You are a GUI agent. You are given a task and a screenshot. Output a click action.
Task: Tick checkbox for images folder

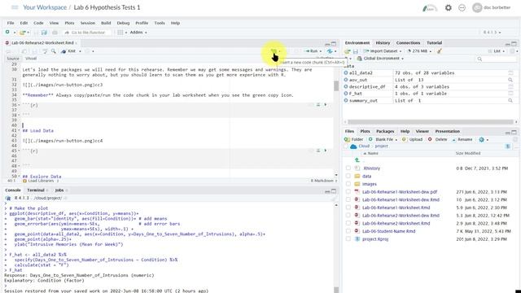(348, 184)
